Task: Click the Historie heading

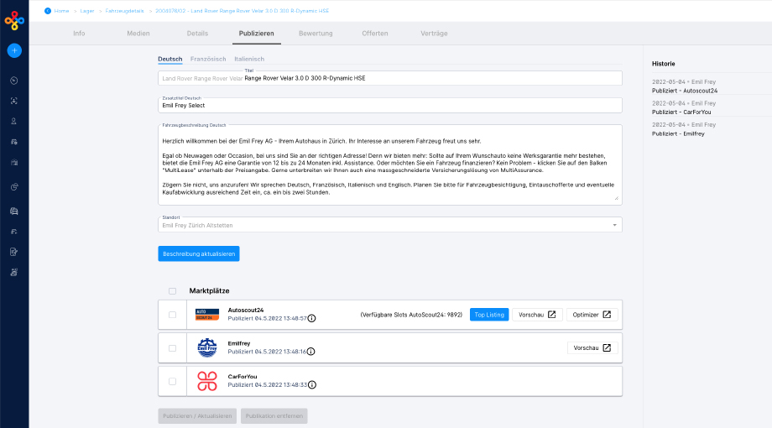Action: point(664,64)
